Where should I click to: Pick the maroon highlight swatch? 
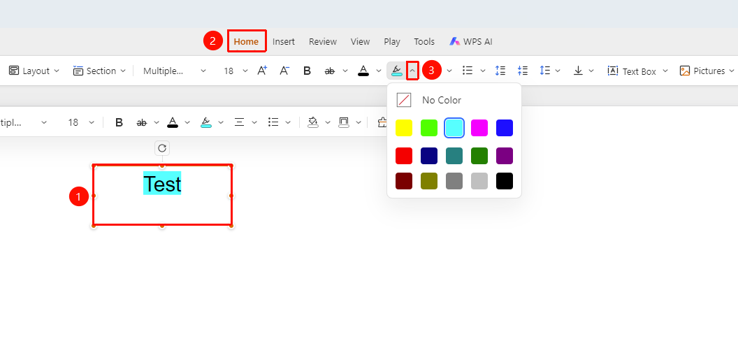pos(404,181)
